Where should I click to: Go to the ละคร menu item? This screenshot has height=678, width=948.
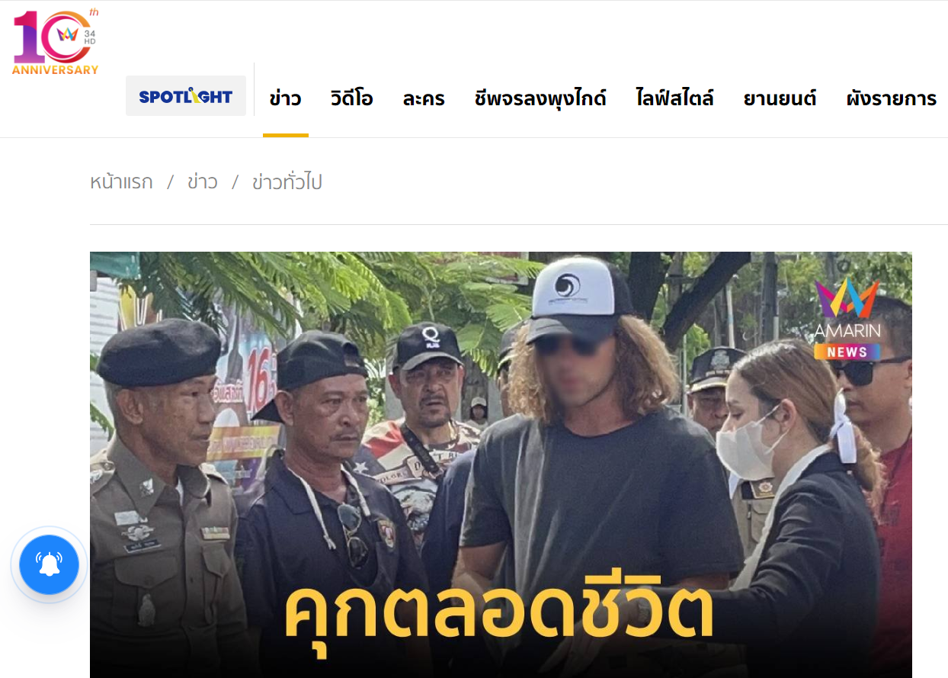424,98
